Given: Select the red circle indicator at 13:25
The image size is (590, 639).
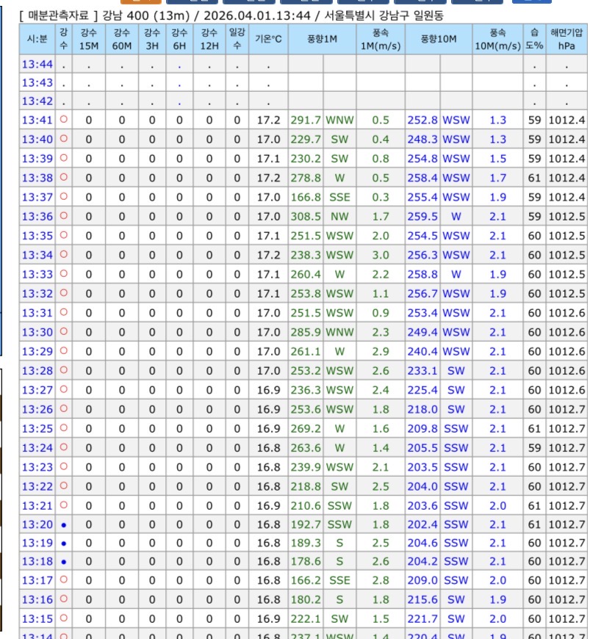Looking at the screenshot, I should click(x=64, y=427).
